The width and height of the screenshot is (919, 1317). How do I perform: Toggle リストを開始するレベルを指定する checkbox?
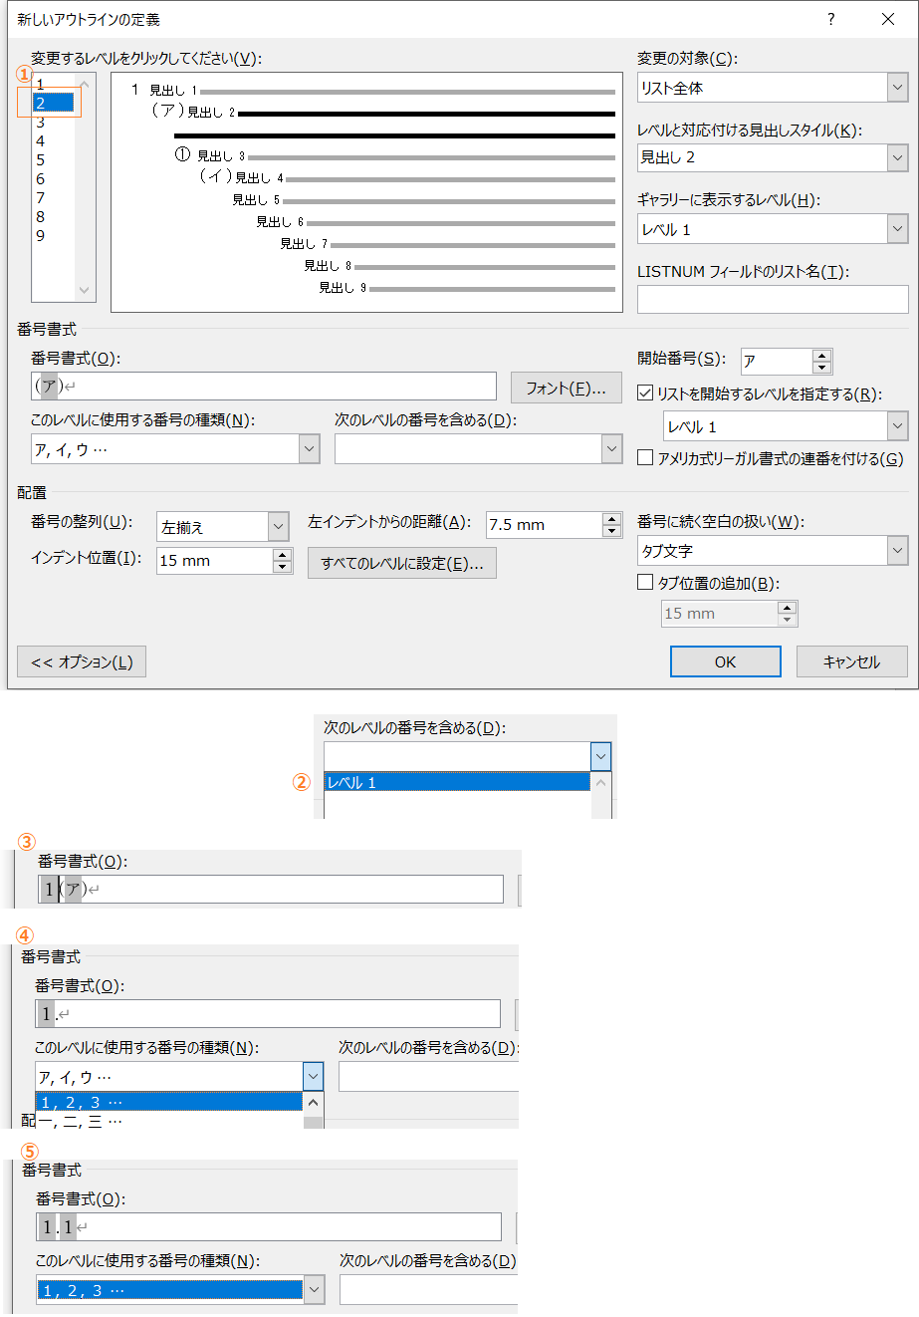pyautogui.click(x=645, y=394)
